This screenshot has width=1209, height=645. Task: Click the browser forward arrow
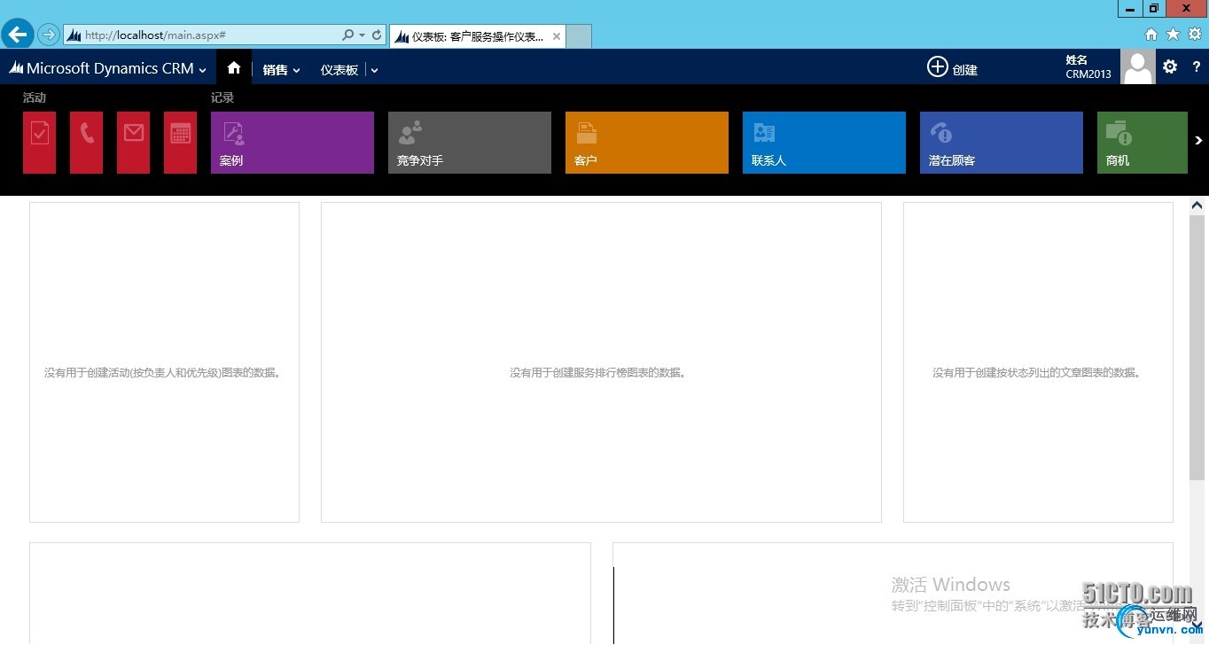pyautogui.click(x=49, y=35)
